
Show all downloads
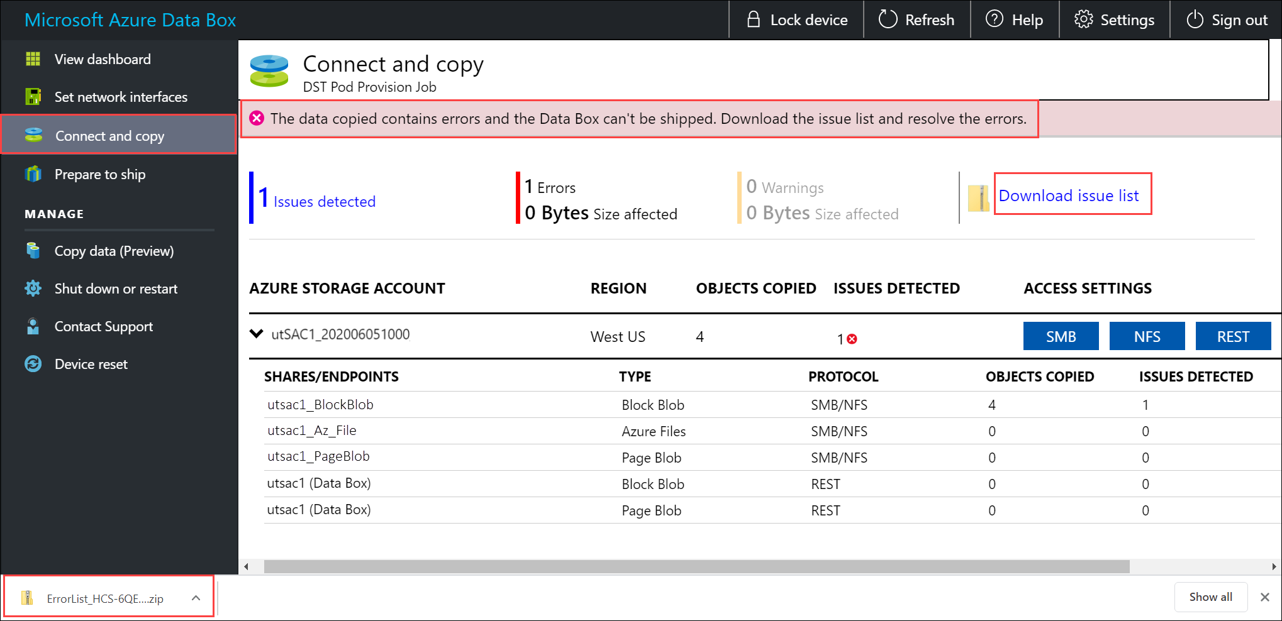click(x=1210, y=596)
